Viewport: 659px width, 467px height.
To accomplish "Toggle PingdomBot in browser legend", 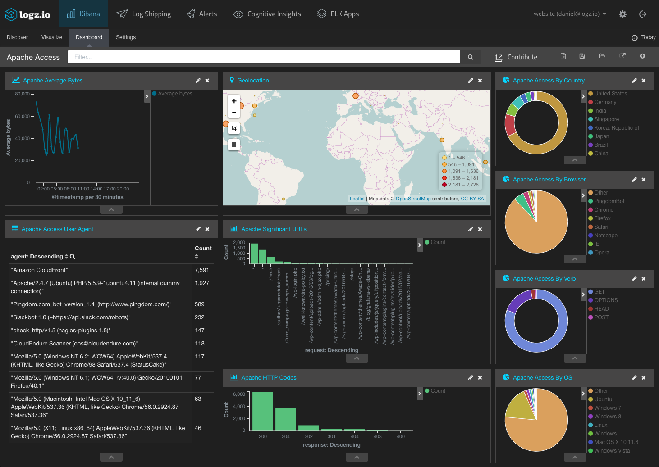I will point(606,201).
